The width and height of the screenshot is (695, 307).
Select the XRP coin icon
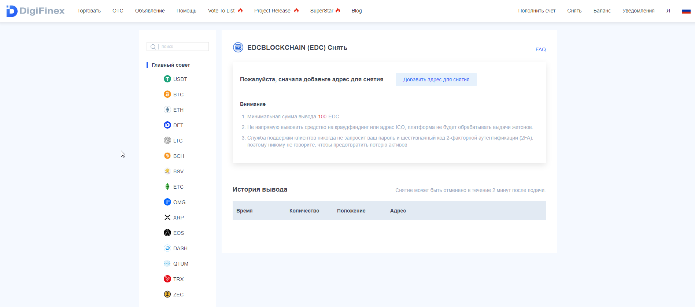167,217
